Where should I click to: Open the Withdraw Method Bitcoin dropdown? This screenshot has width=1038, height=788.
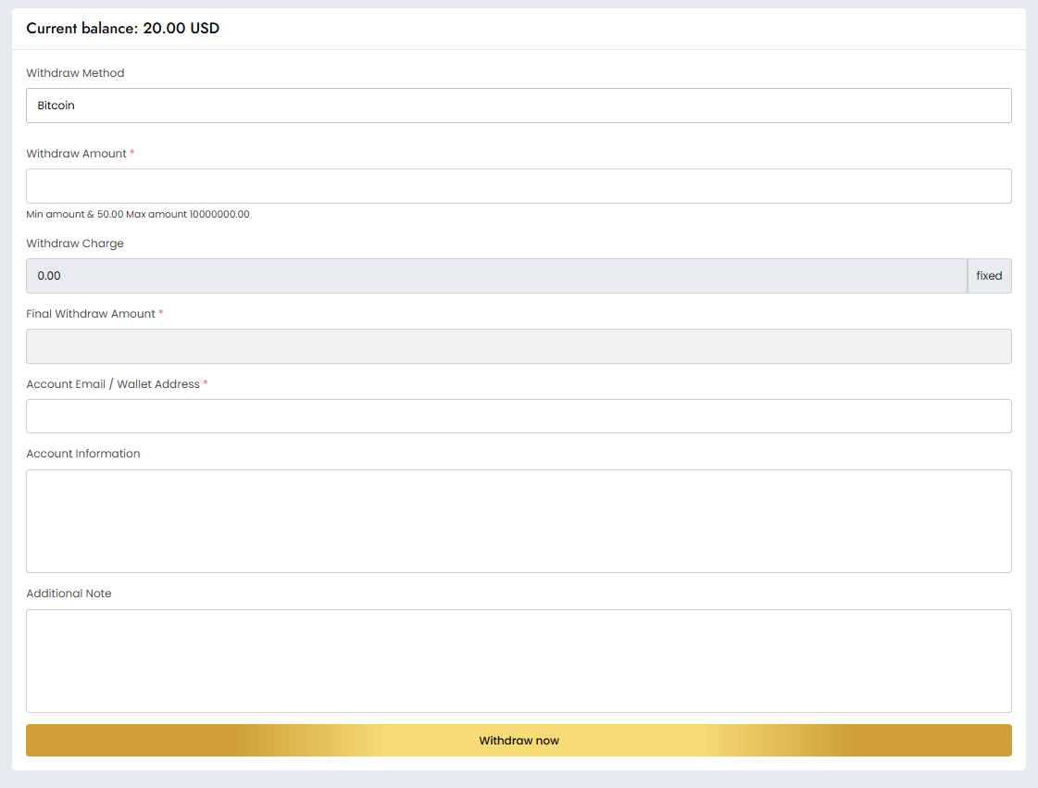pyautogui.click(x=519, y=106)
